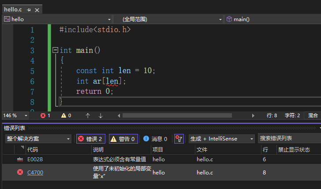Click the 搜索错误列表 search field
The width and height of the screenshot is (321, 189).
pos(289,138)
